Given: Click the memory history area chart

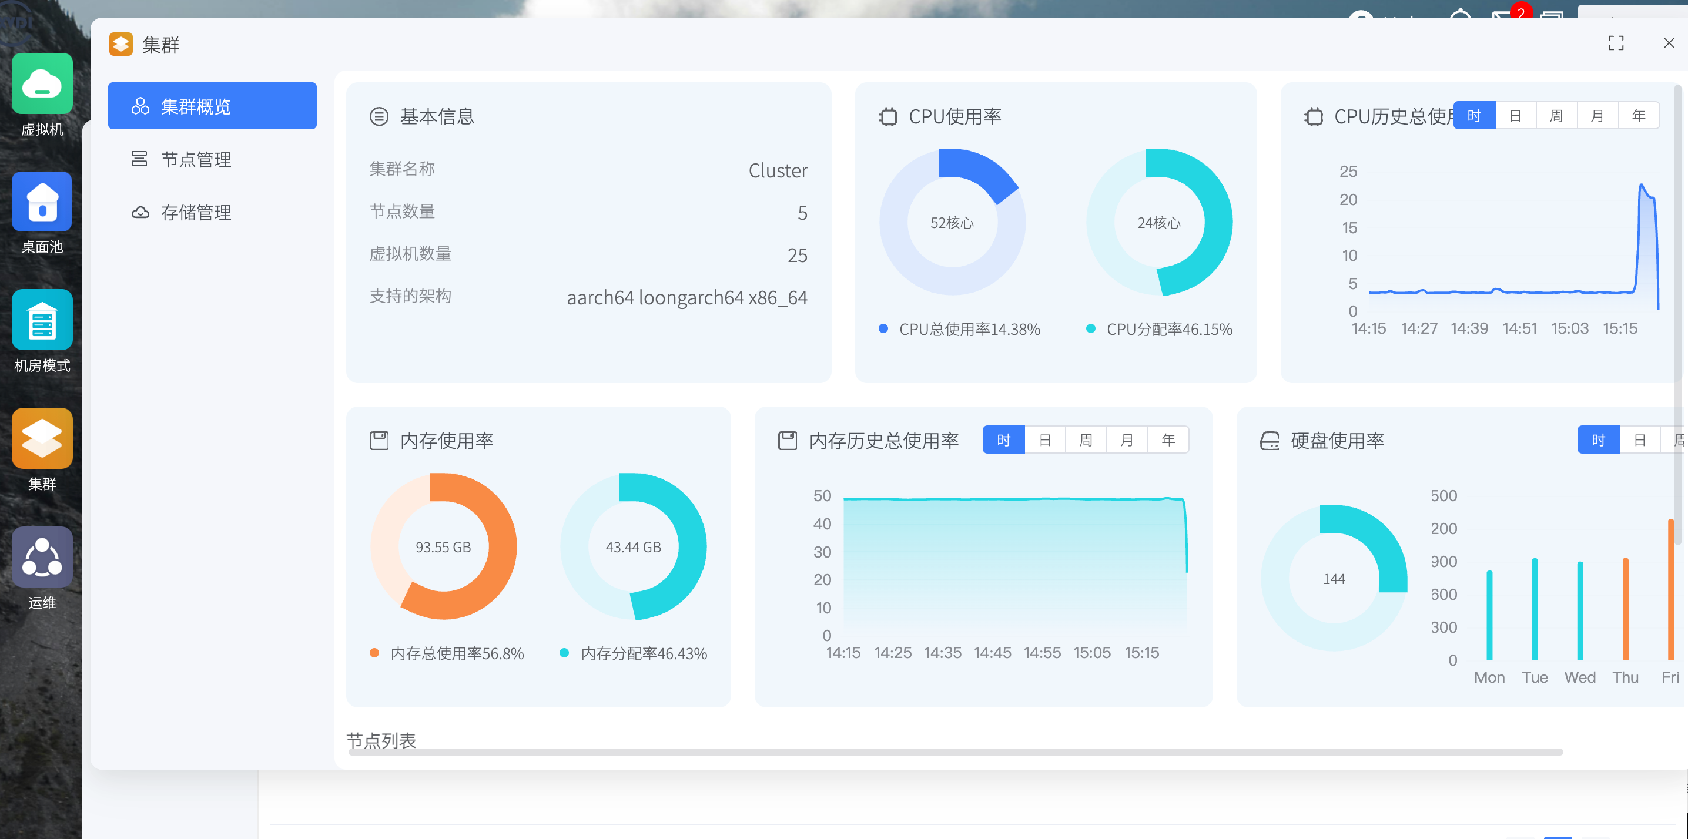Looking at the screenshot, I should 1014,566.
